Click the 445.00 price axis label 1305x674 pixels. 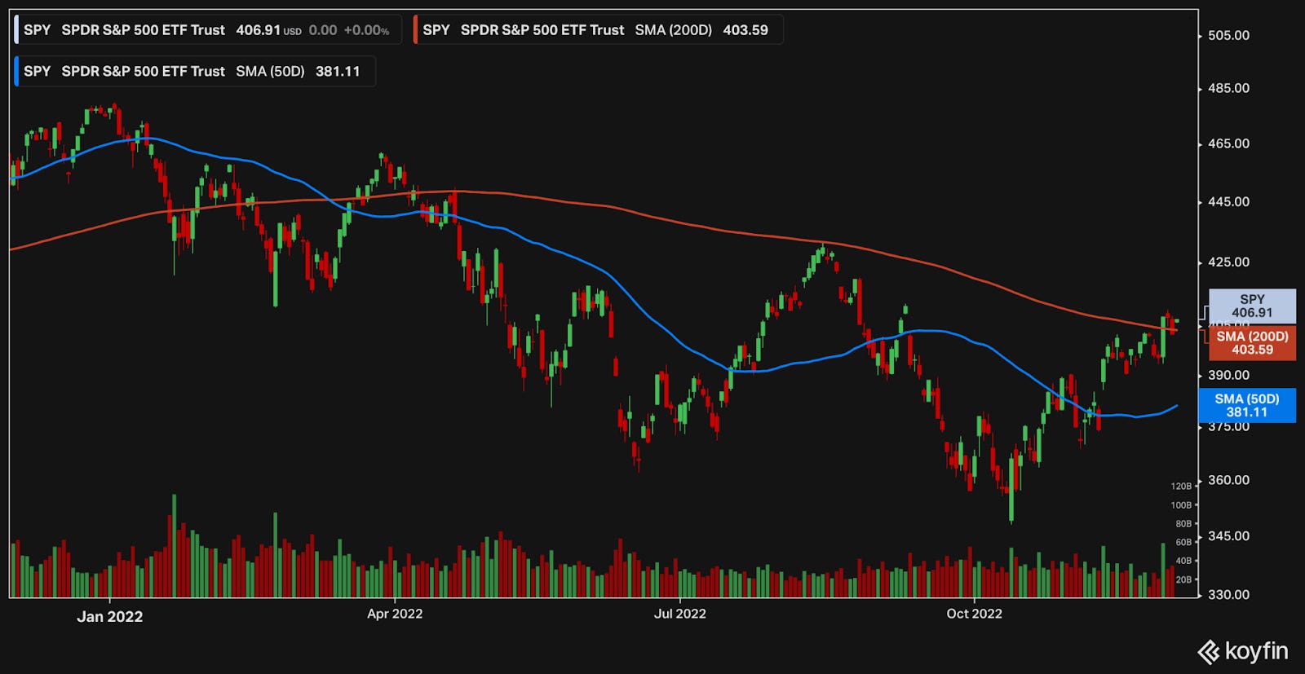(x=1228, y=201)
